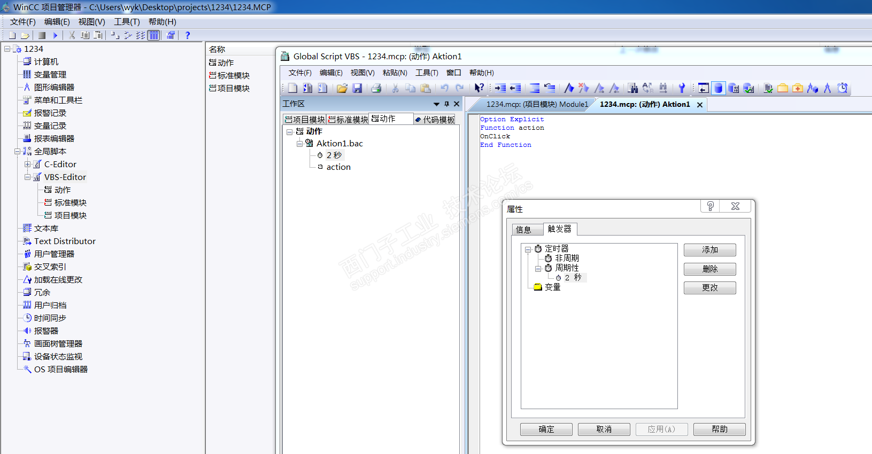
Task: Collapse the 全局脚本 tree node
Action: click(x=17, y=151)
